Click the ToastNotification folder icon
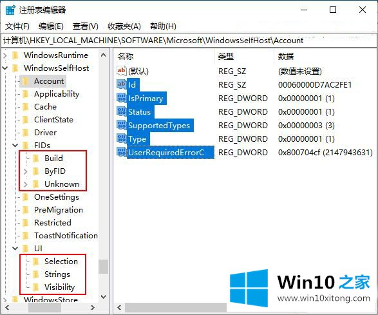This screenshot has width=378, height=315. coord(26,235)
